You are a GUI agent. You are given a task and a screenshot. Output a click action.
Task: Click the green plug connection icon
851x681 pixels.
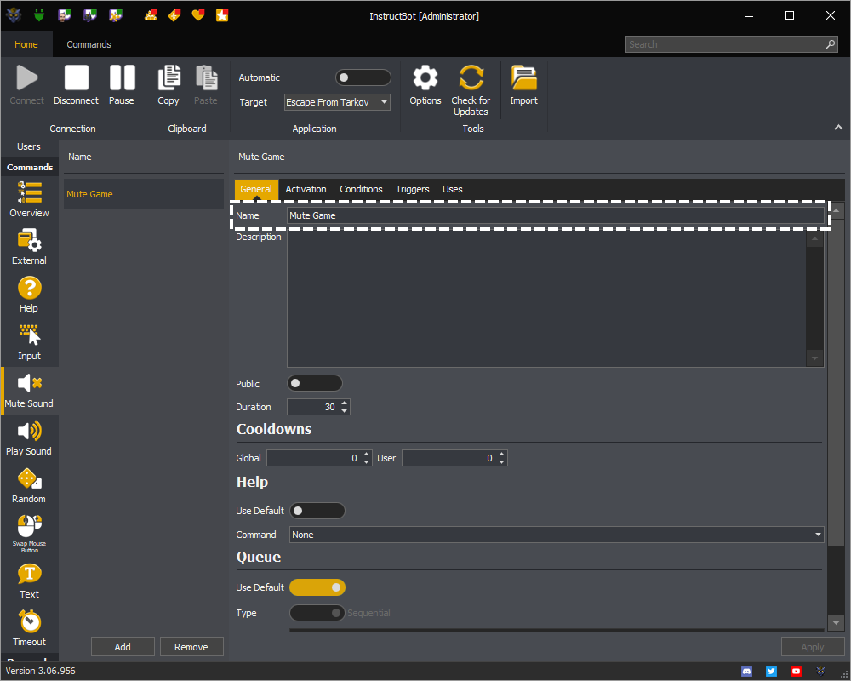(x=38, y=15)
